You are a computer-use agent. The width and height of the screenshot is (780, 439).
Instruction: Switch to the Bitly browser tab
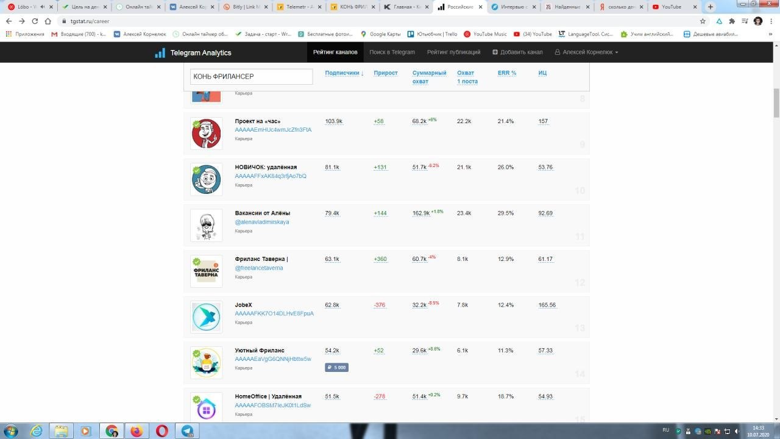tap(244, 7)
